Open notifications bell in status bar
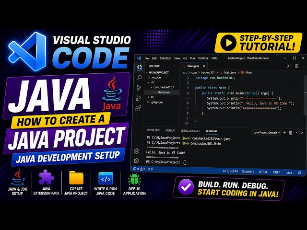 click(299, 172)
